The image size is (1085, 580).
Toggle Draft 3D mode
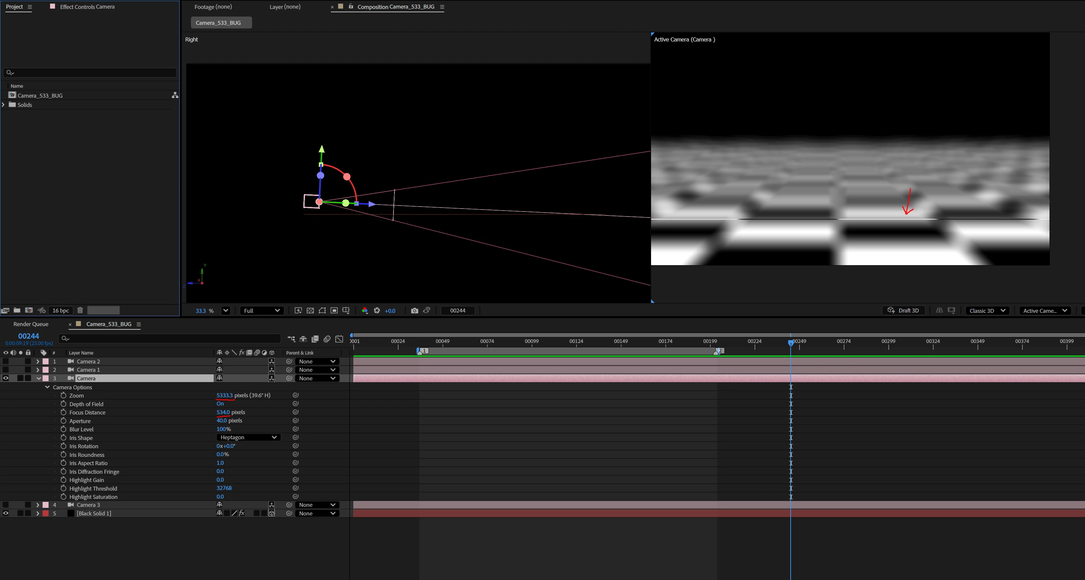[903, 311]
